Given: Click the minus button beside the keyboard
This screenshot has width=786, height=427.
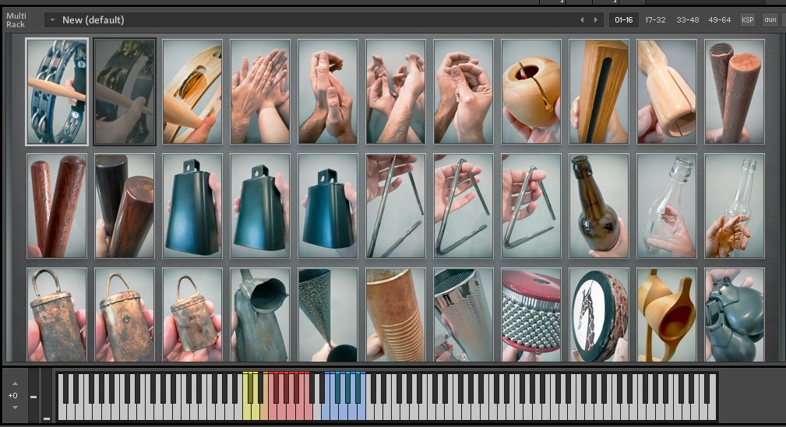Looking at the screenshot, I should pyautogui.click(x=33, y=397).
